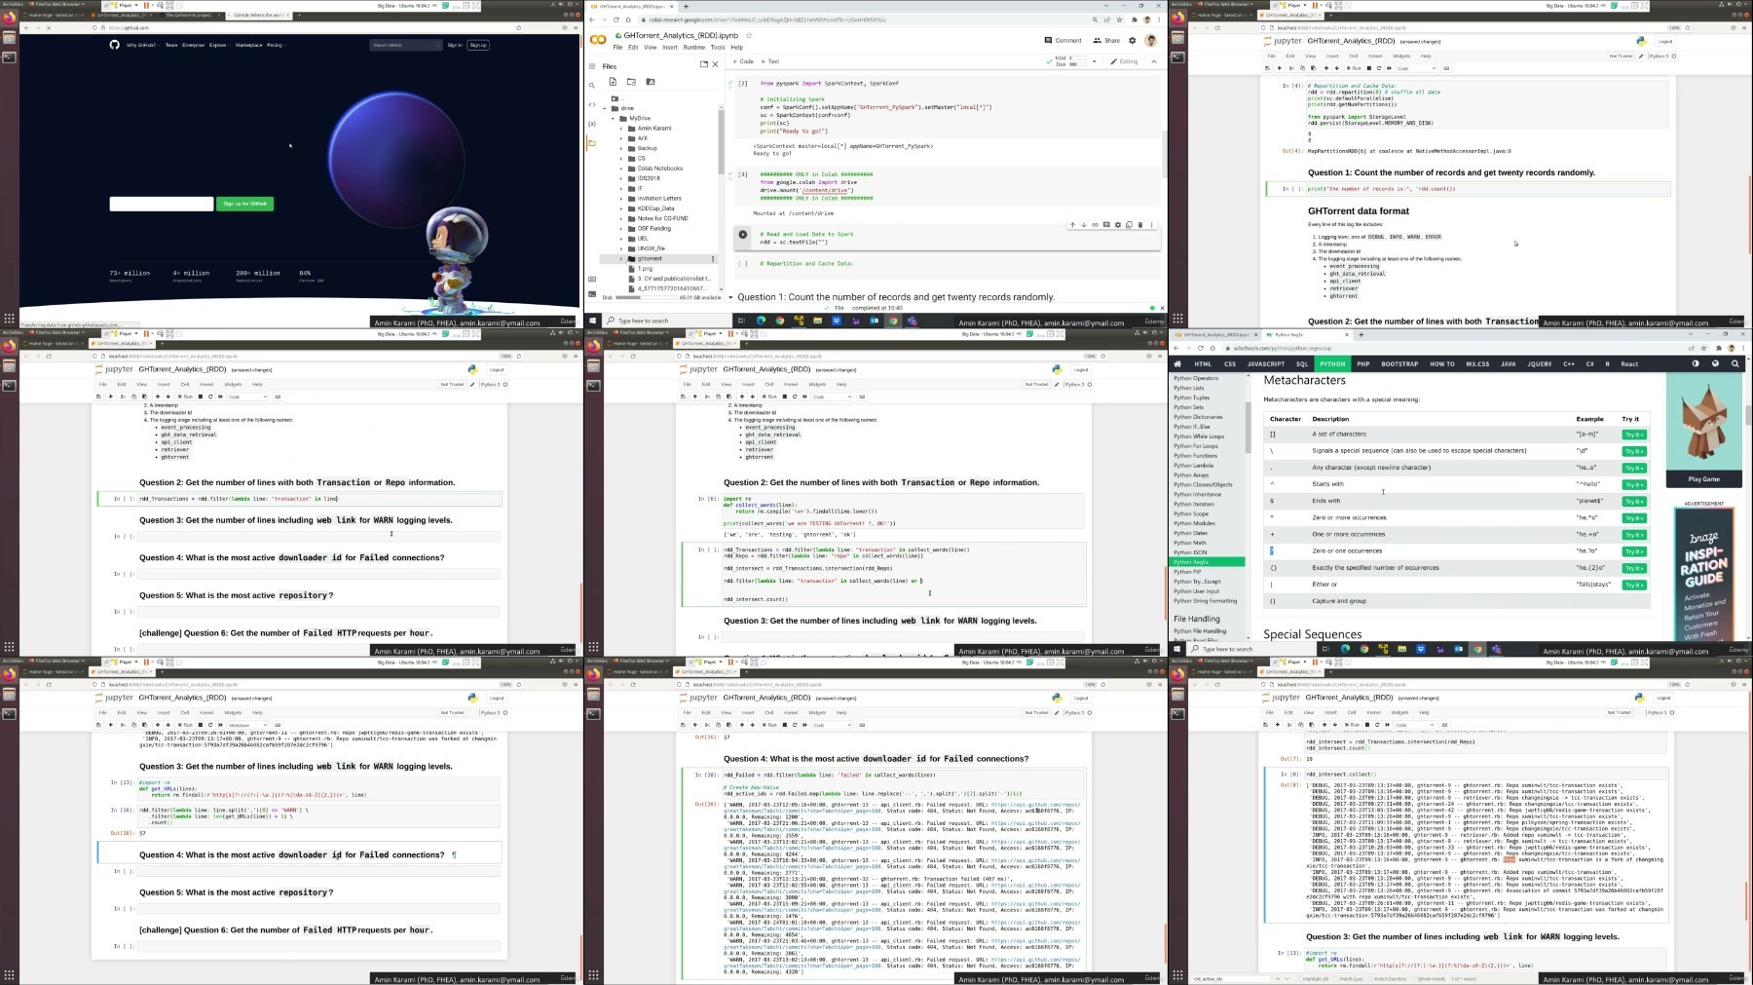The image size is (1753, 985).
Task: Open Python Lambda link in w3schools sidebar
Action: point(1194,466)
